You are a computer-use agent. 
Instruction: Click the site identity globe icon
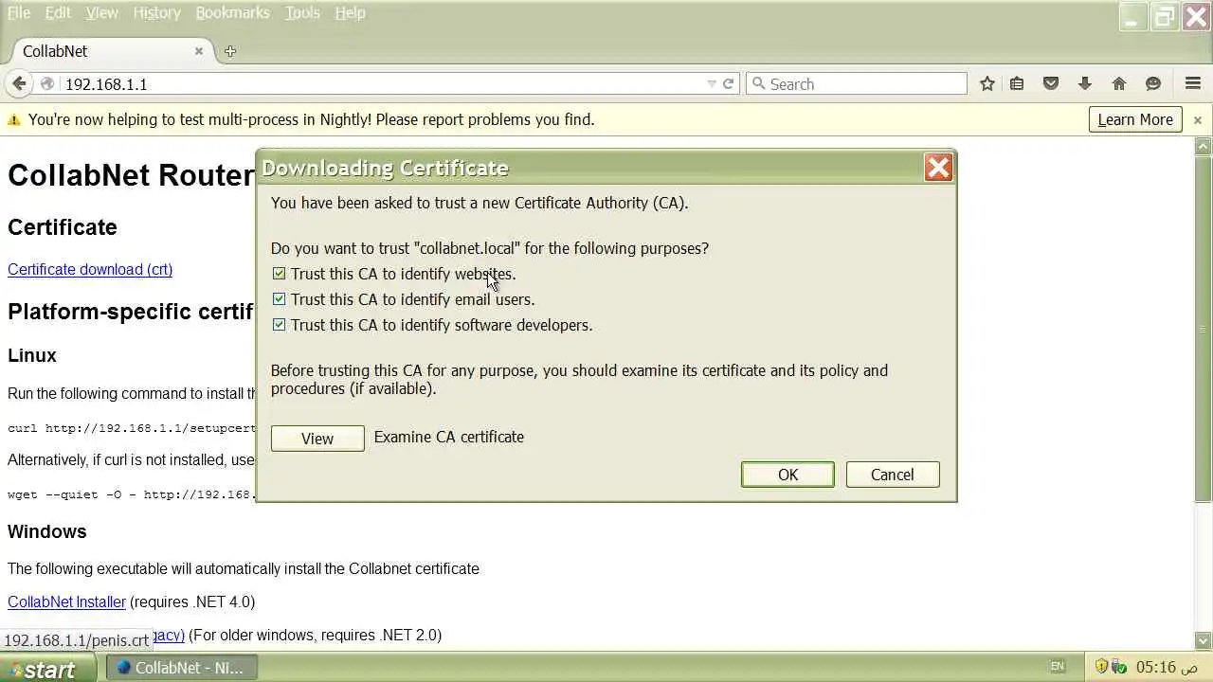[47, 84]
